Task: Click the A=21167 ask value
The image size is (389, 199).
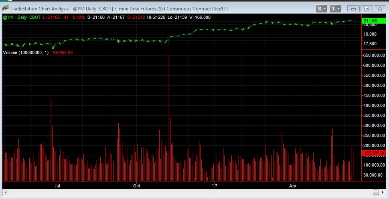Action: click(116, 17)
